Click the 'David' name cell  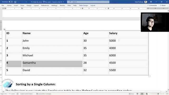click(x=52, y=71)
